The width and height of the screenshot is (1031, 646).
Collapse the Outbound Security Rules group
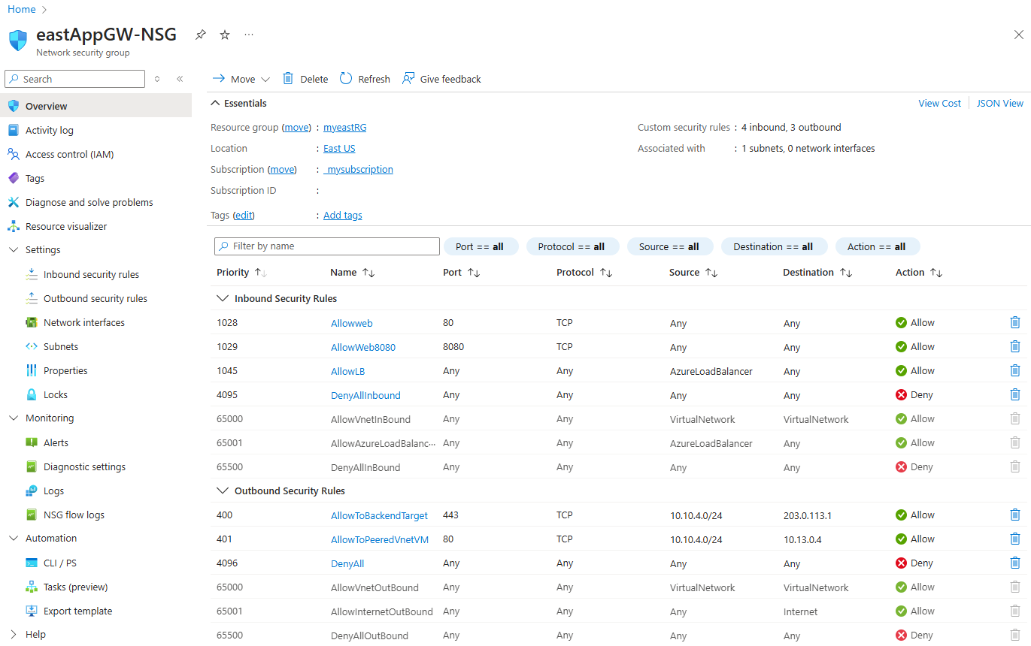222,491
